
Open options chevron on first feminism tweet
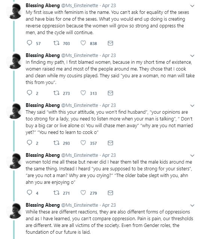[192, 6]
